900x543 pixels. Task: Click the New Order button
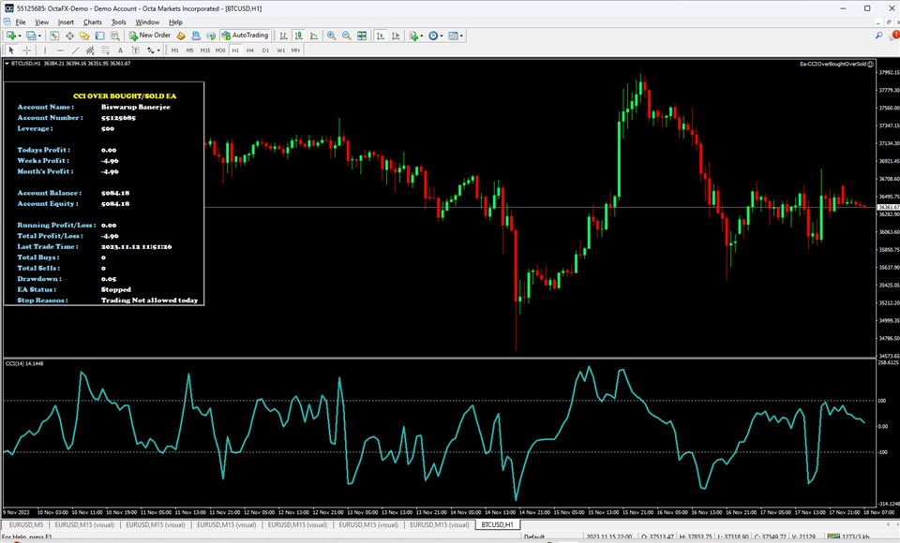click(150, 36)
